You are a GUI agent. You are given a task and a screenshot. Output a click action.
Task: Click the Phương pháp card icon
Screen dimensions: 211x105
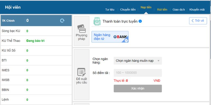81,28
